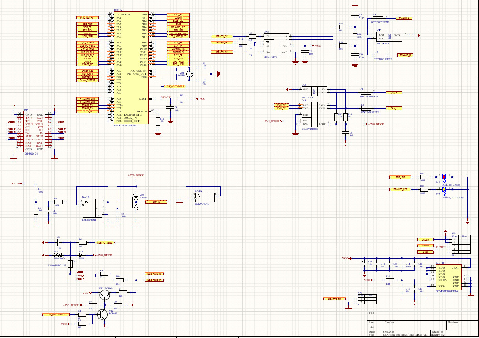The width and height of the screenshot is (479, 338).
Task: Click the COG_RST net label
Action: [x=88, y=24]
